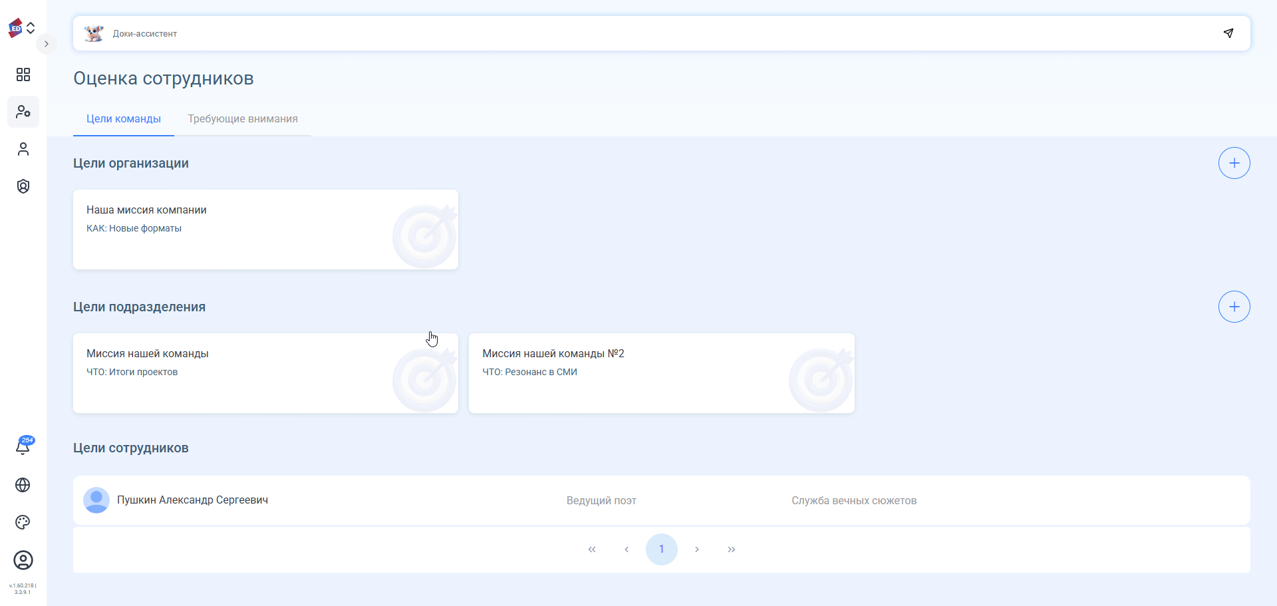Select the Цели команды tab
The width and height of the screenshot is (1277, 606).
coord(124,119)
